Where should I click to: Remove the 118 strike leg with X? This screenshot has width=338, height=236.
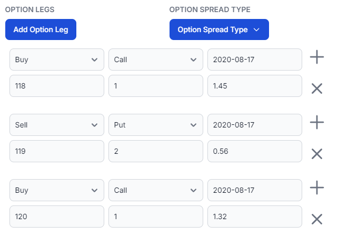316,88
